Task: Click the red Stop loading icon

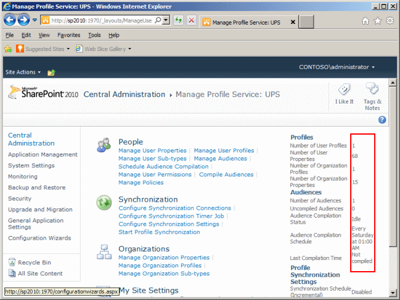Action: (x=191, y=20)
